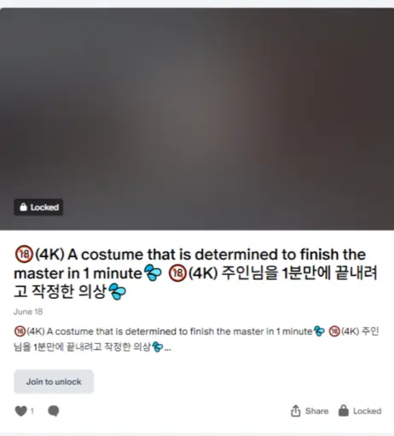394x436 pixels.
Task: Click the like count next to the heart
Action: (32, 410)
